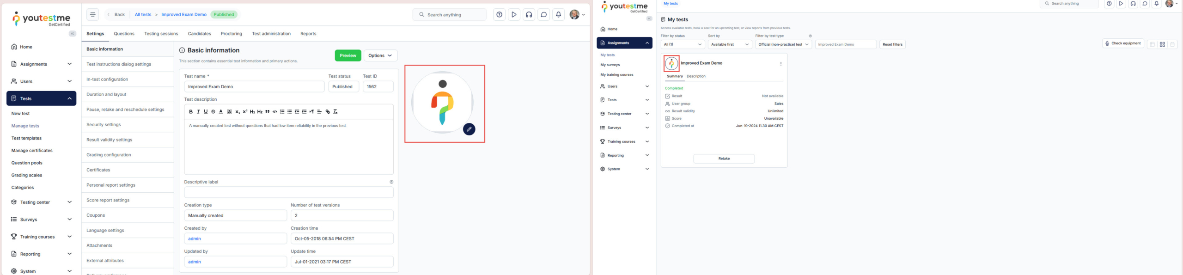This screenshot has width=1183, height=275.
Task: Click the green Preview button
Action: (x=348, y=55)
